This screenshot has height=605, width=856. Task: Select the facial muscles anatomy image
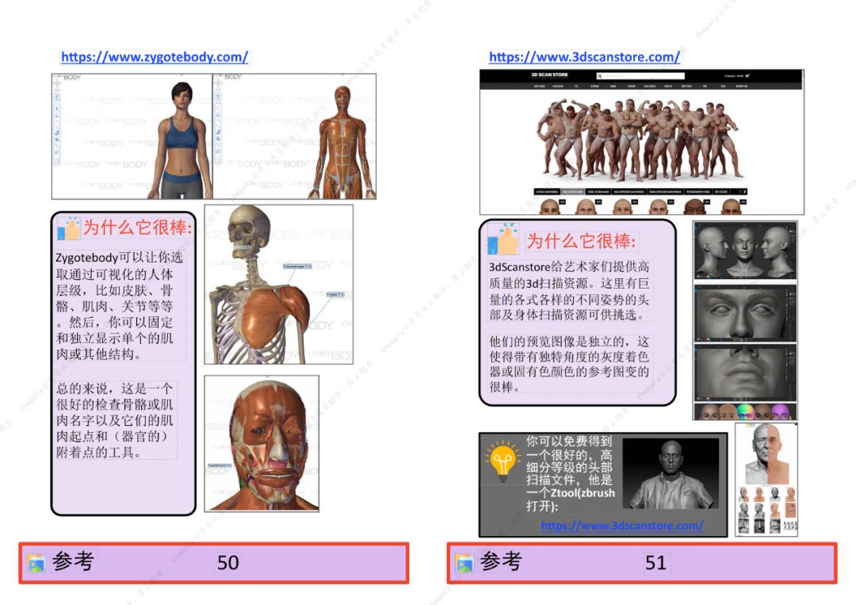click(262, 443)
